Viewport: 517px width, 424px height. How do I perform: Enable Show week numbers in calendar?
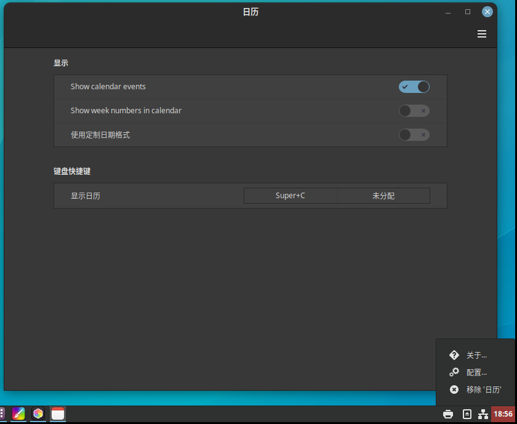coord(414,111)
